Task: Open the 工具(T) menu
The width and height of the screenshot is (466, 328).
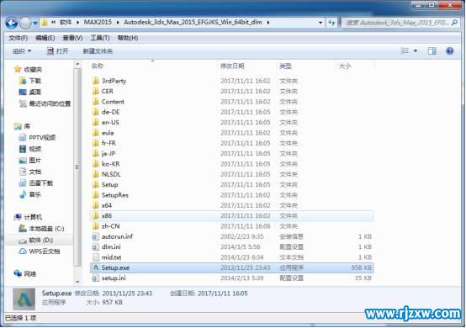Action: click(x=100, y=38)
